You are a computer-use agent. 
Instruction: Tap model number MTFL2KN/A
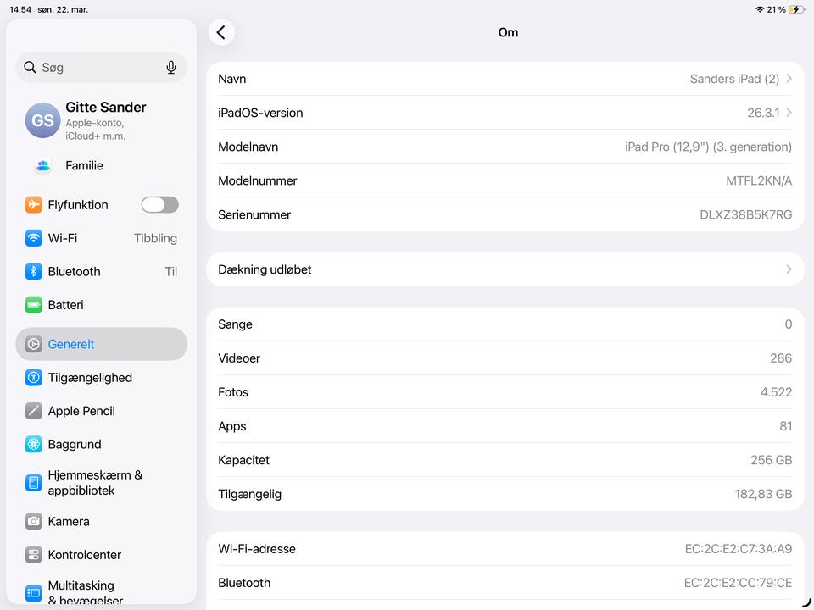click(759, 180)
